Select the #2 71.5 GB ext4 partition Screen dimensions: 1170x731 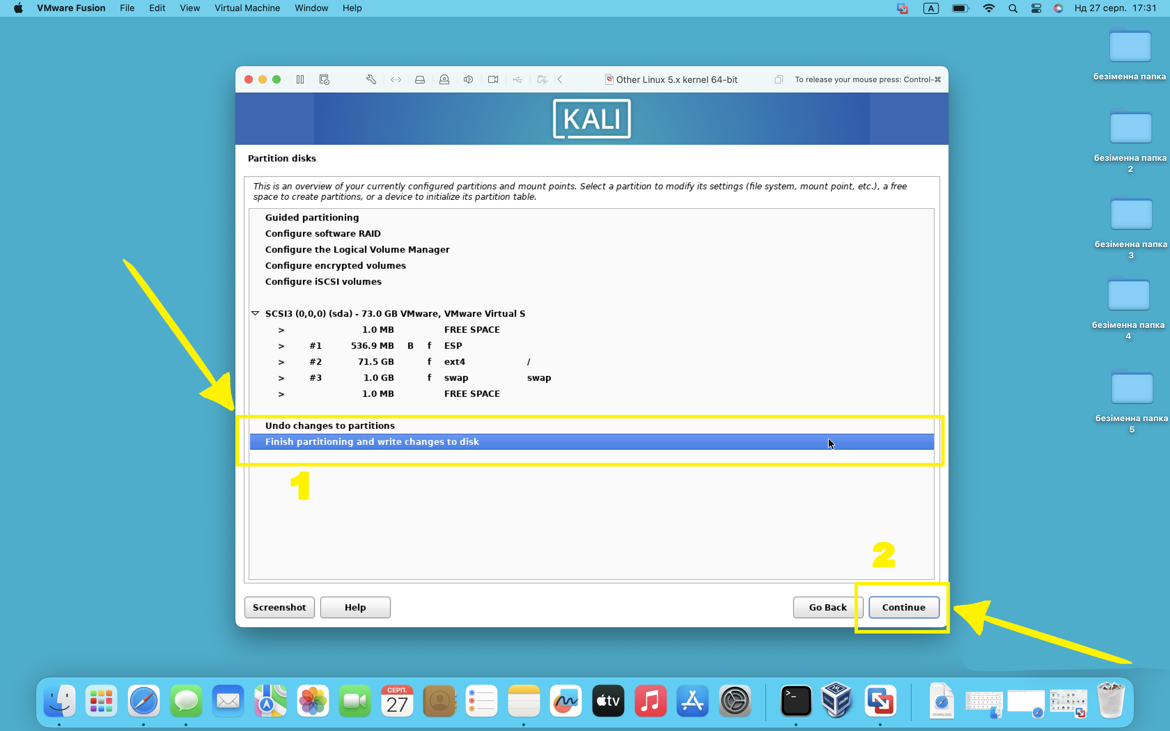click(591, 362)
